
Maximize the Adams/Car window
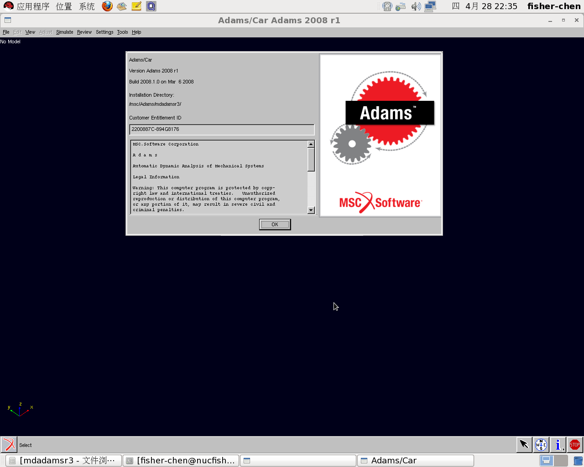click(563, 20)
